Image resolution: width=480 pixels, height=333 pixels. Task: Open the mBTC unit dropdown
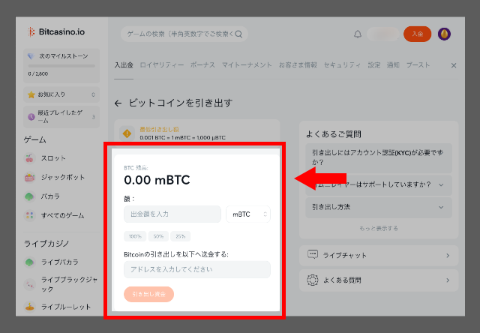tap(247, 214)
